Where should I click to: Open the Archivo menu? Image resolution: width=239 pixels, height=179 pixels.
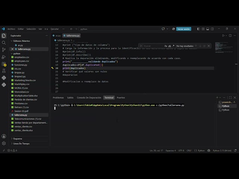11,29
